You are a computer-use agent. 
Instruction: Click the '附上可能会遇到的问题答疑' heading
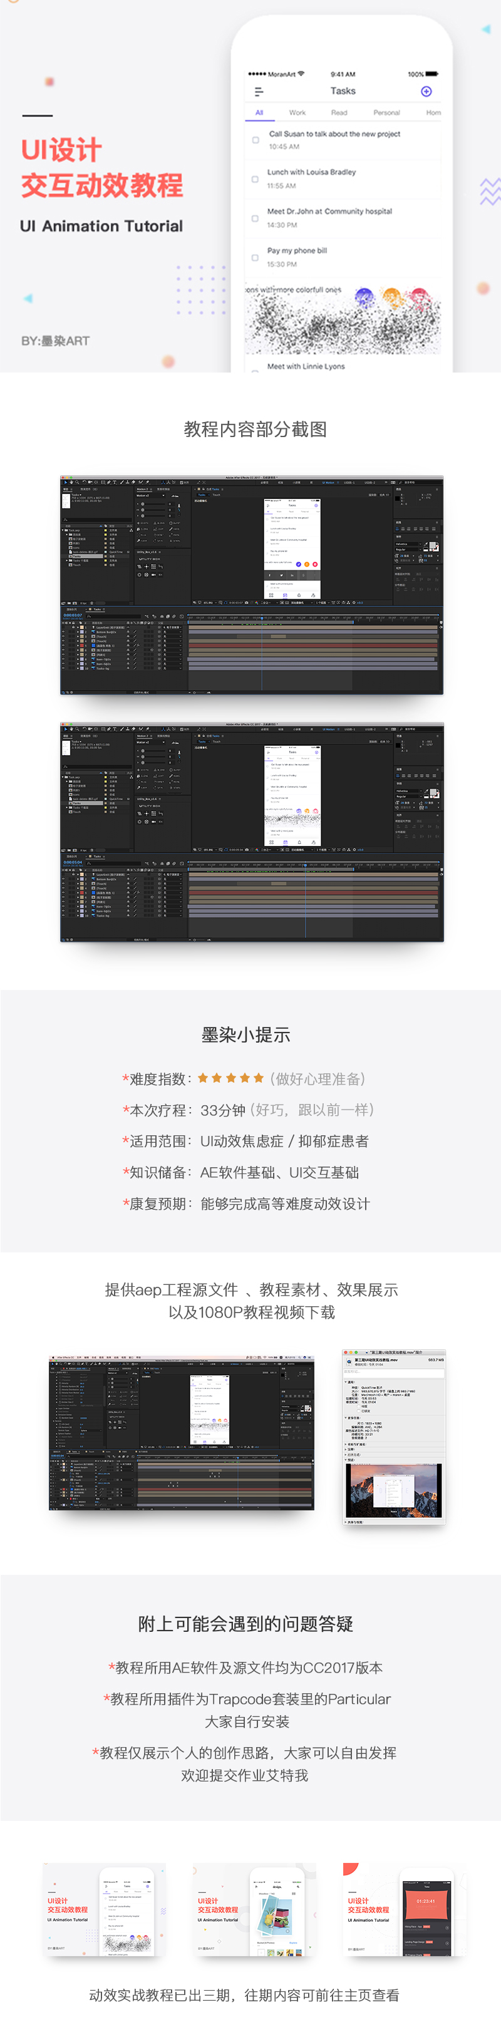pos(245,1624)
